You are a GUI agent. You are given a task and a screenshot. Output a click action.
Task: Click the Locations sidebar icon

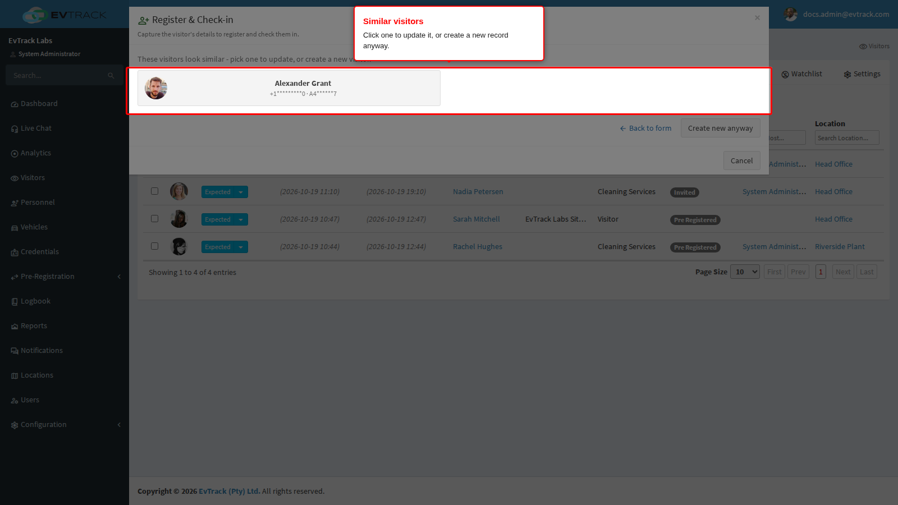pyautogui.click(x=15, y=376)
